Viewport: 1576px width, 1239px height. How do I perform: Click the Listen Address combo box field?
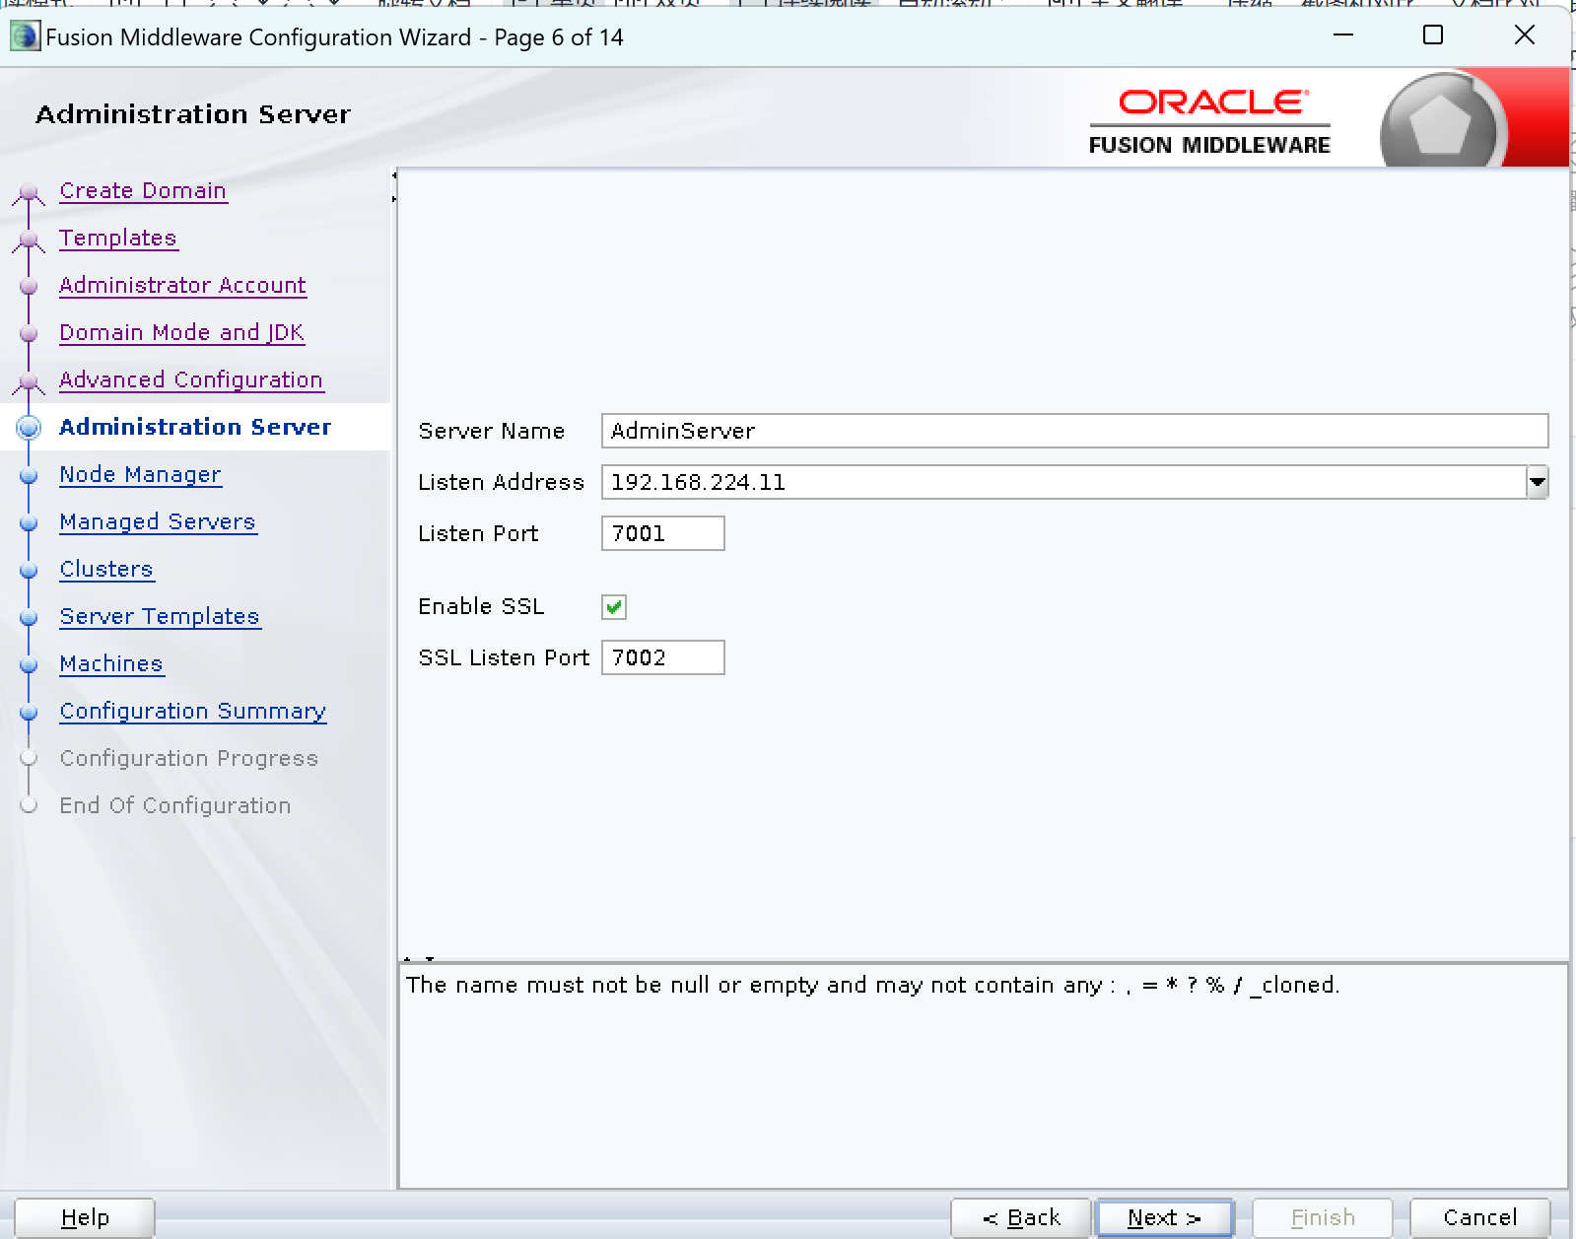point(1064,482)
